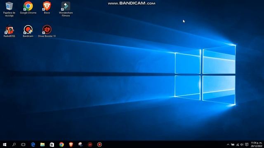This screenshot has height=148, width=264.
Task: Open the Windows Start menu
Action: tap(5, 144)
